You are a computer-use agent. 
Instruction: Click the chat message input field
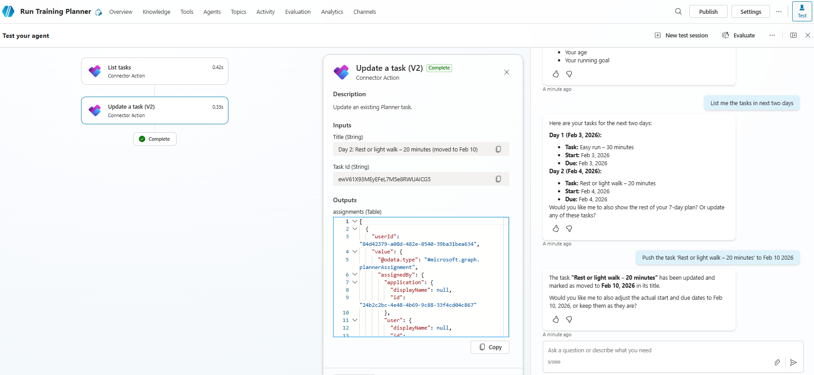659,351
